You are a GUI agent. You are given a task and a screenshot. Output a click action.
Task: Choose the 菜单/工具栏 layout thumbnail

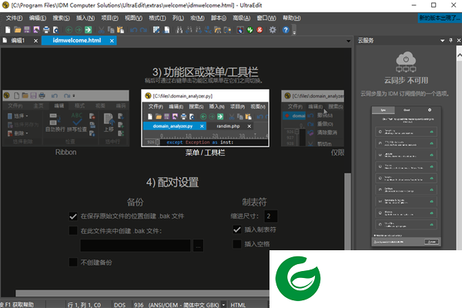coord(205,118)
